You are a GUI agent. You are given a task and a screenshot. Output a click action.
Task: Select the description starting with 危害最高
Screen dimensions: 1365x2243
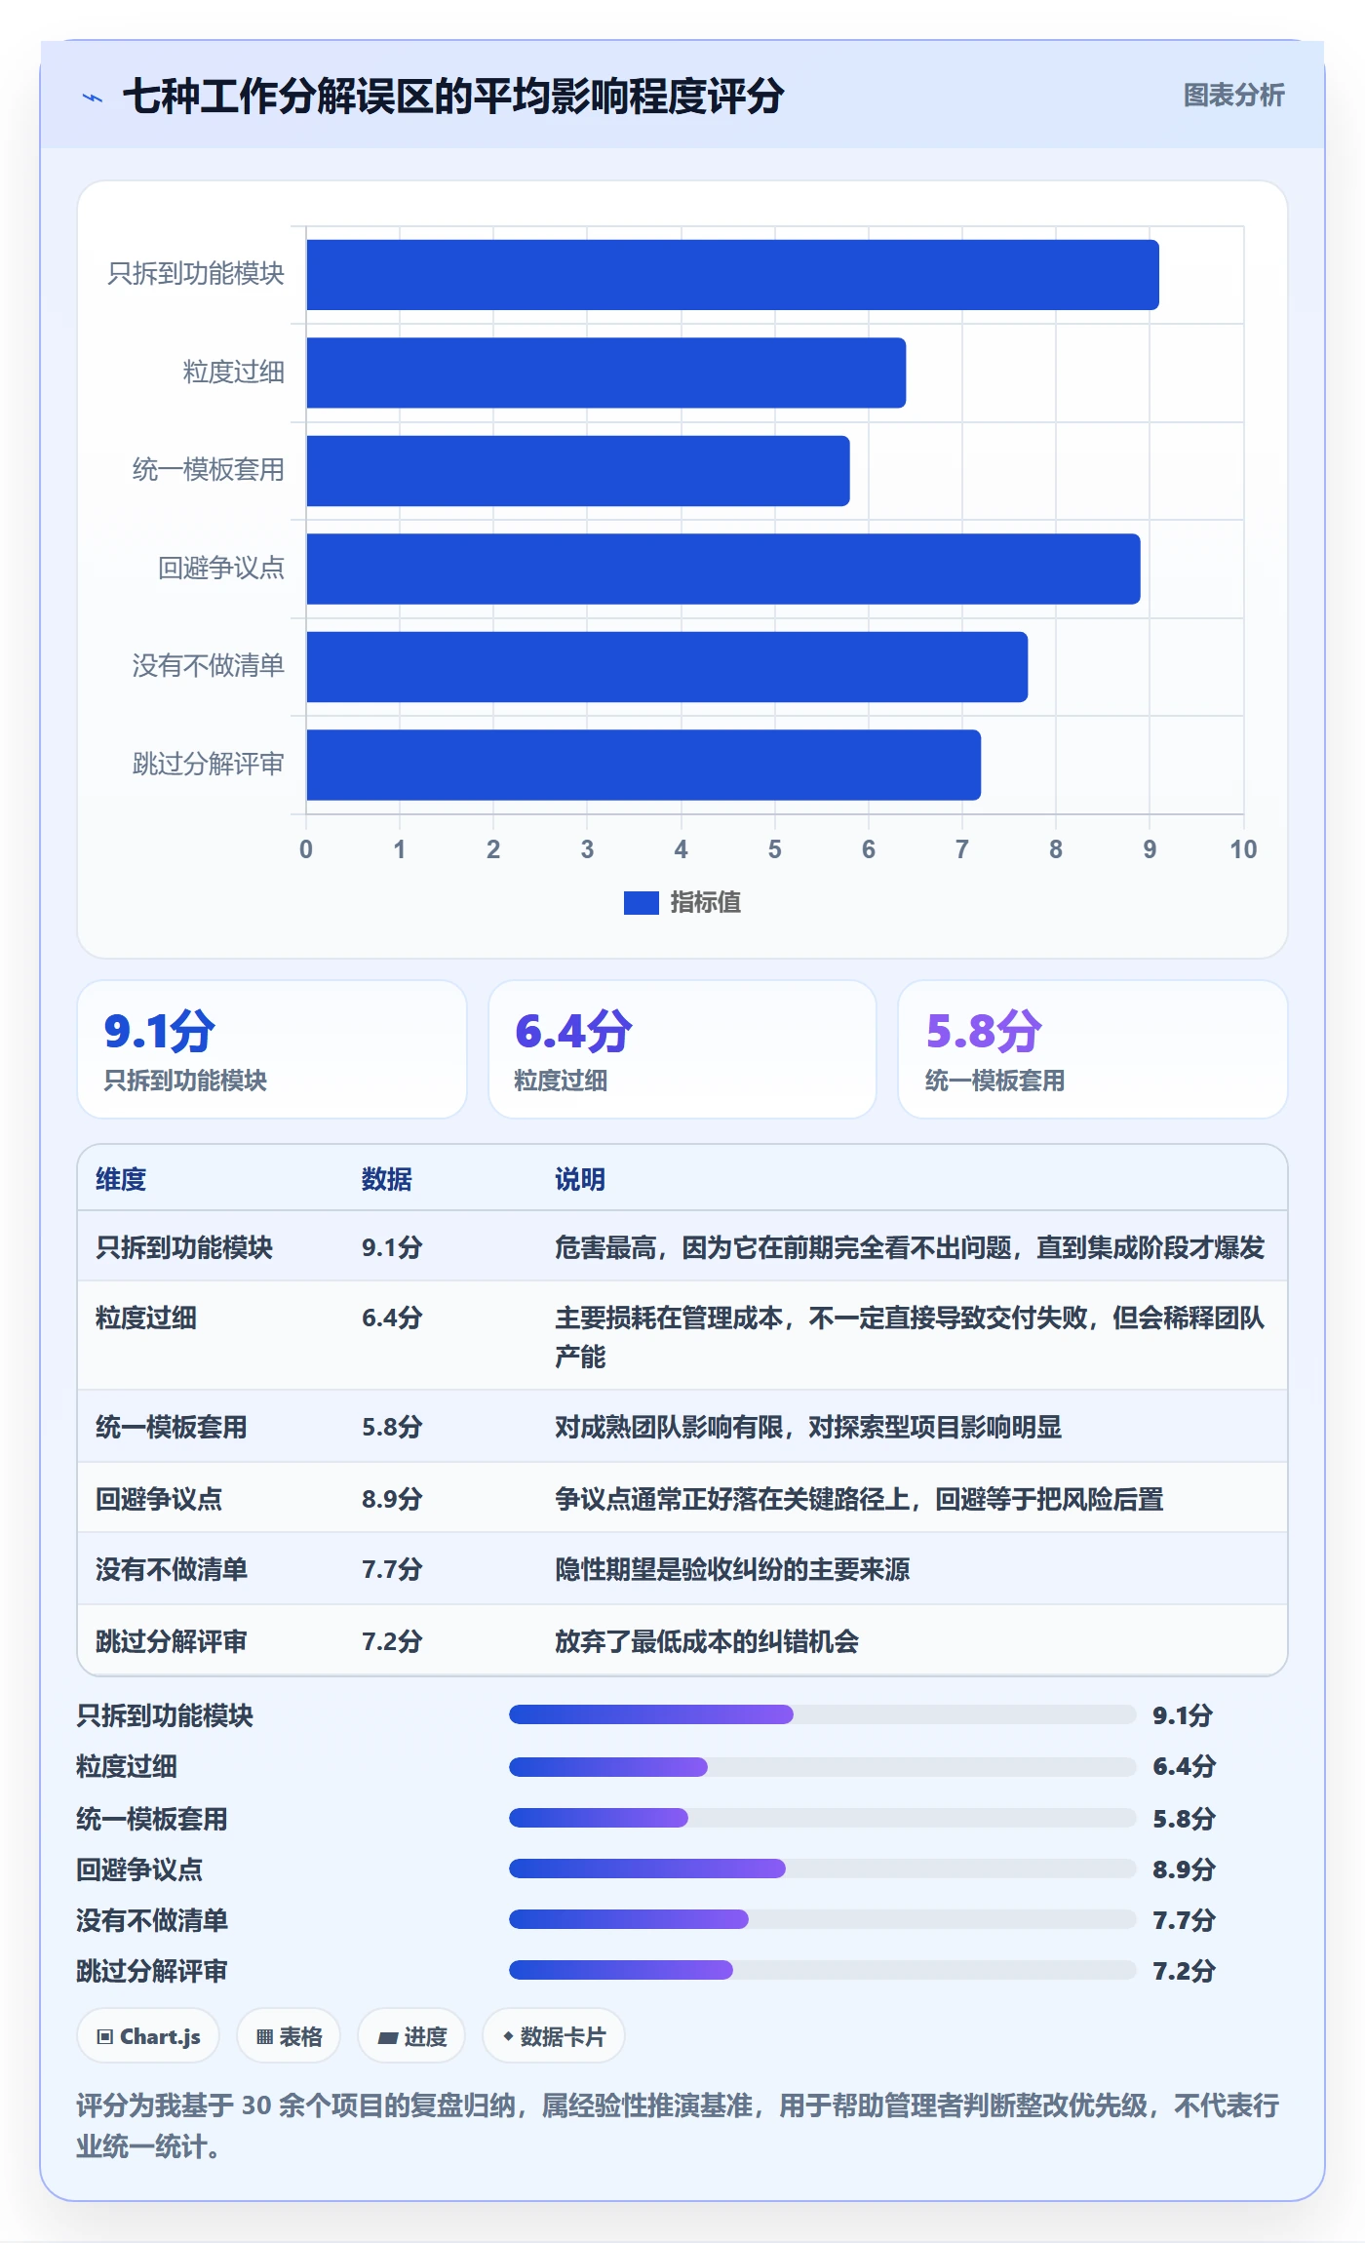point(910,1247)
